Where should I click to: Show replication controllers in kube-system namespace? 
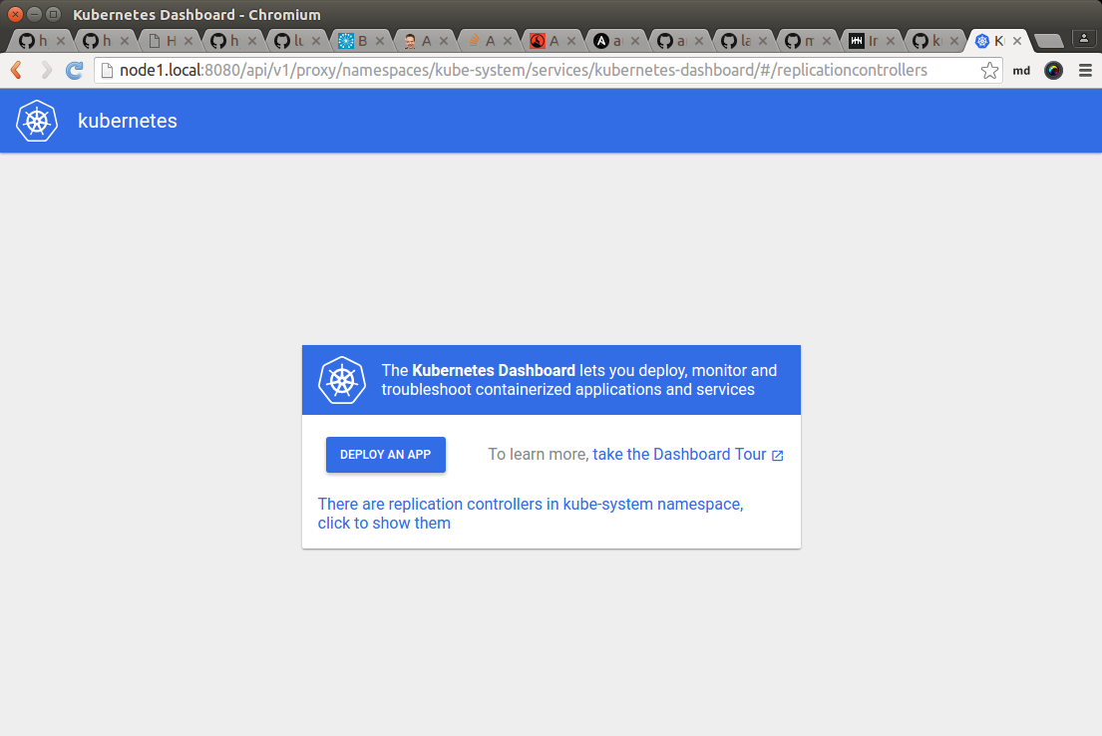[531, 514]
